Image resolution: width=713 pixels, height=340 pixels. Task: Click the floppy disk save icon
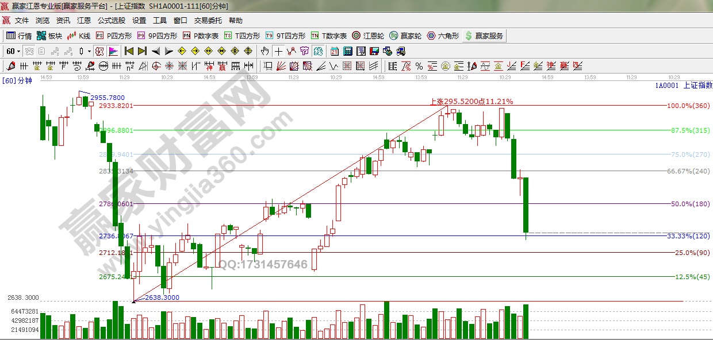[x=374, y=51]
